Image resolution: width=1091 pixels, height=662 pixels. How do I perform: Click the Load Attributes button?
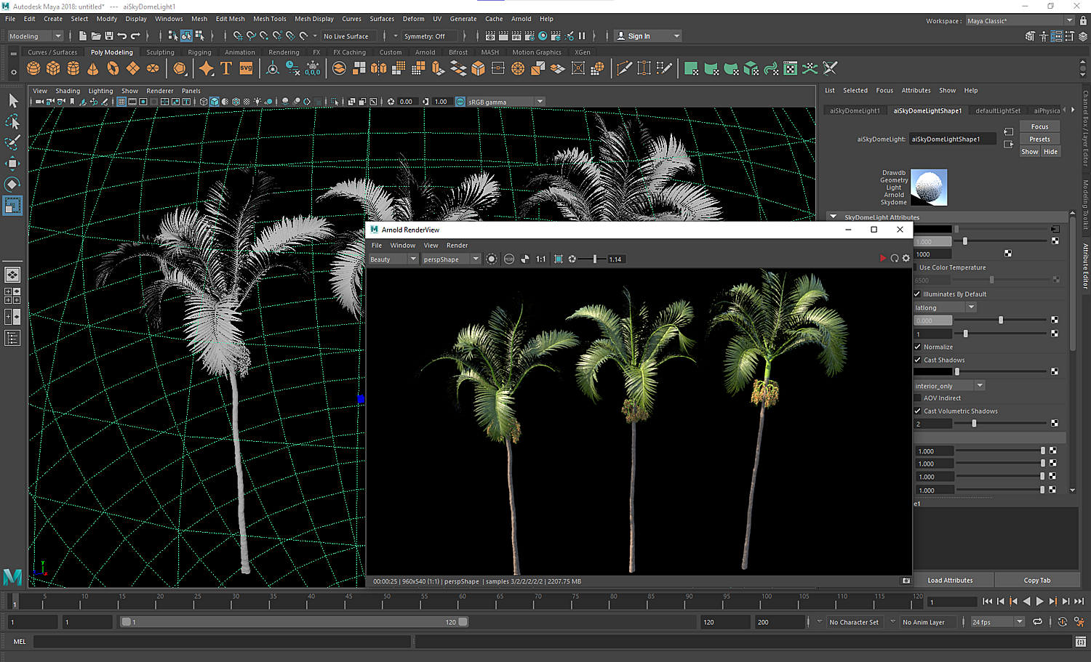950,580
